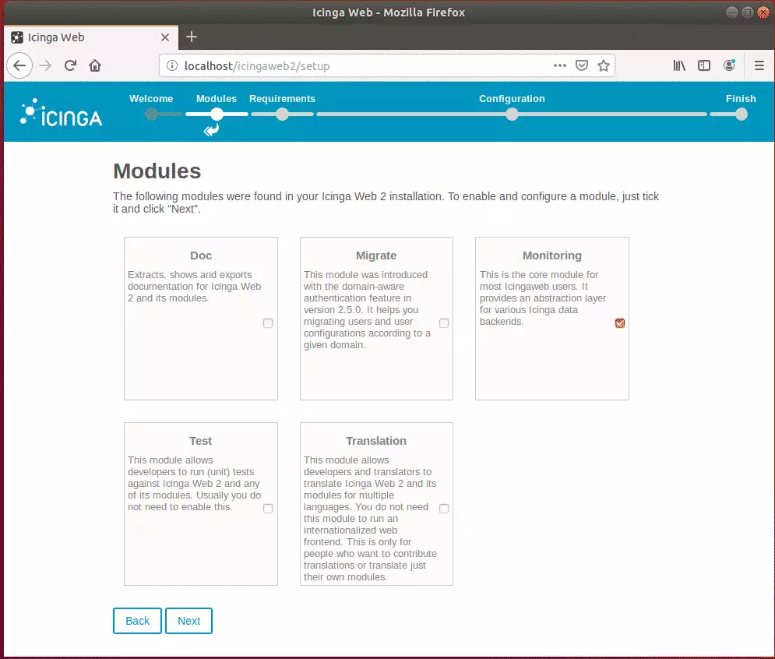
Task: Bookmark this page with the star icon
Action: pyautogui.click(x=604, y=65)
